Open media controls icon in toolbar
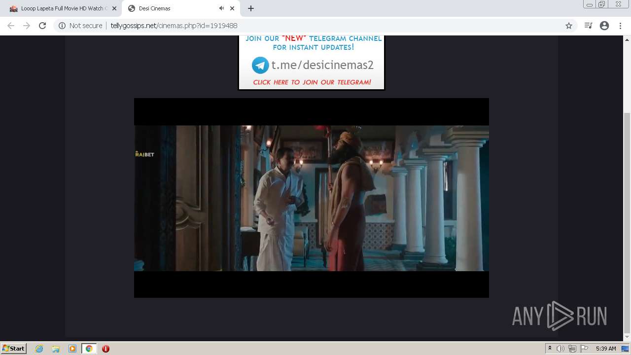This screenshot has width=631, height=355. (588, 26)
